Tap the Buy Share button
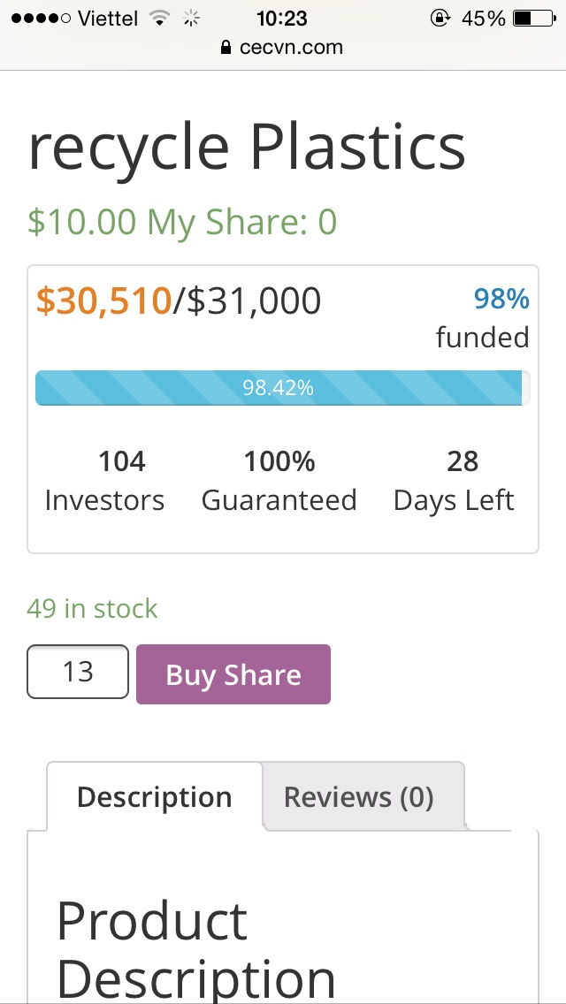This screenshot has width=566, height=1004. 233,674
